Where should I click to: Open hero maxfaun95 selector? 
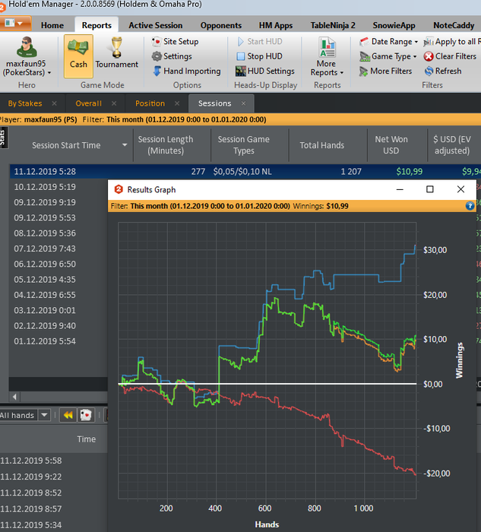tap(27, 57)
